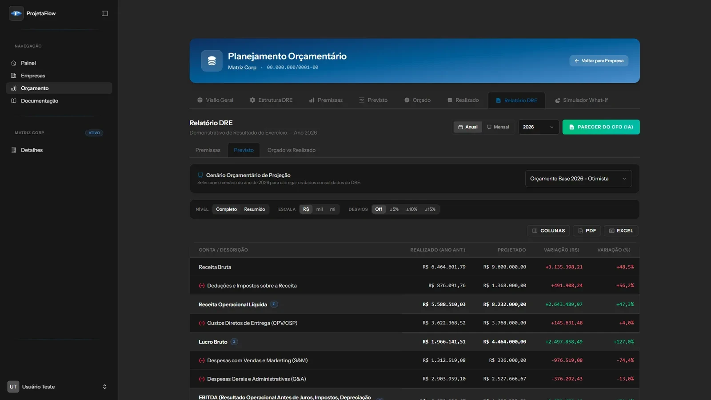The height and width of the screenshot is (400, 711).
Task: Open the Orçado tab
Action: pyautogui.click(x=417, y=100)
